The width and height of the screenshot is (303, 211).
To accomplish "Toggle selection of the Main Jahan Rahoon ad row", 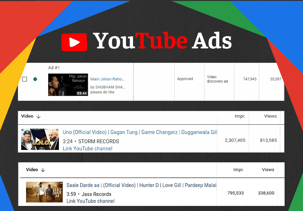I will (25, 79).
